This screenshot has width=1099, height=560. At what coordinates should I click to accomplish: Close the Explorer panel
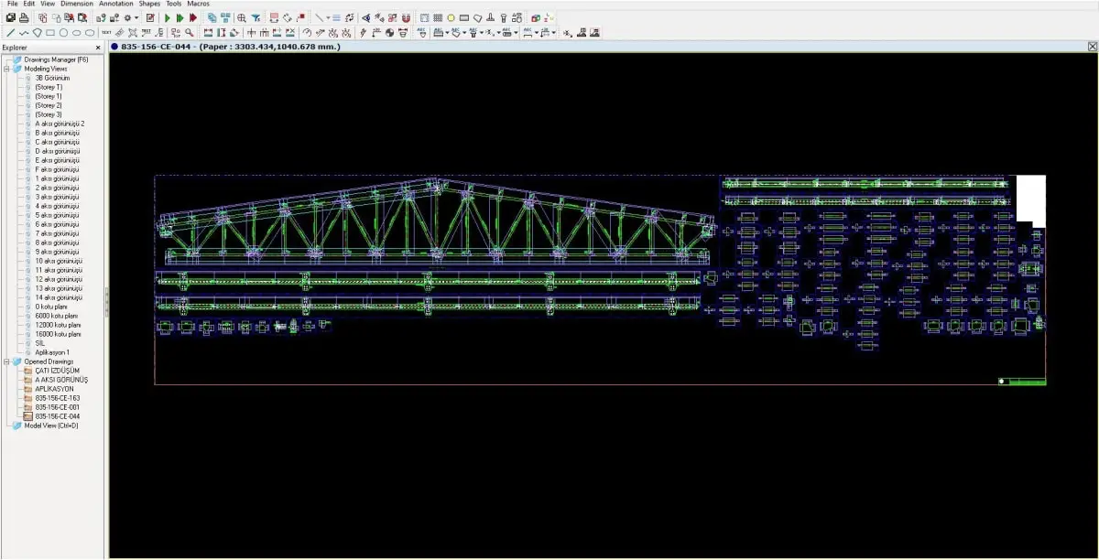click(x=98, y=48)
